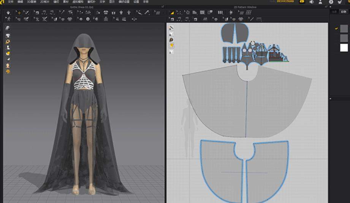Toggle avatar display icon in 3D sidebar
This screenshot has width=350, height=203.
click(x=8, y=48)
